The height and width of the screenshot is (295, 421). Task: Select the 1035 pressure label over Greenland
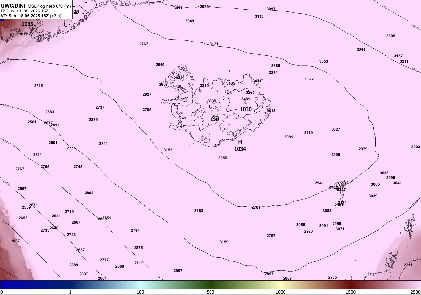point(27,24)
